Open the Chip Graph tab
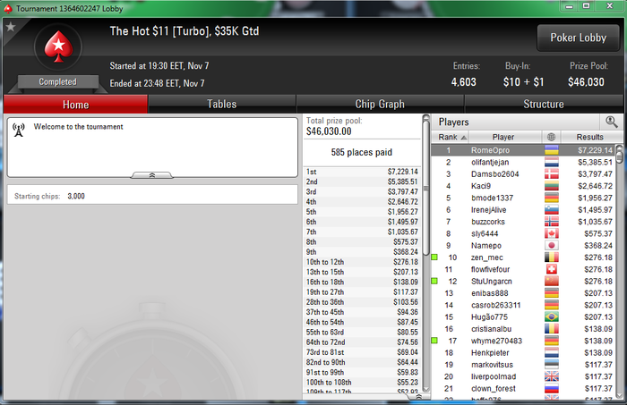 click(x=380, y=104)
